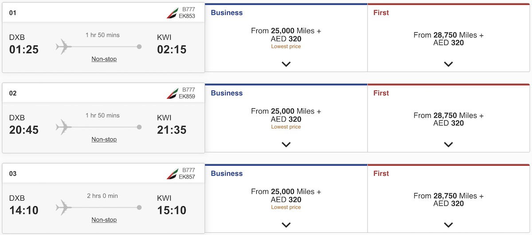Select Business heading on flight 01
This screenshot has height=235, width=532.
[227, 13]
